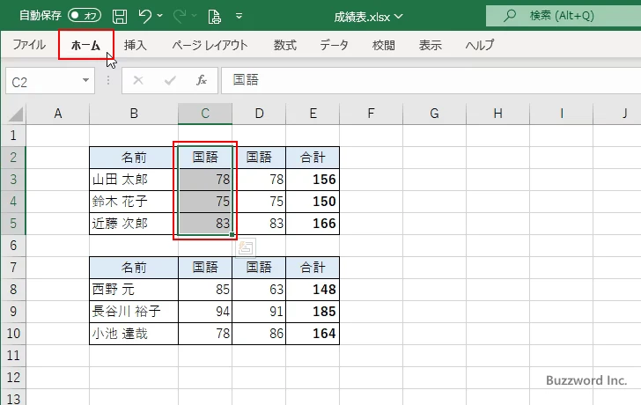The height and width of the screenshot is (405, 641).
Task: Select column A header
Action: [57, 114]
